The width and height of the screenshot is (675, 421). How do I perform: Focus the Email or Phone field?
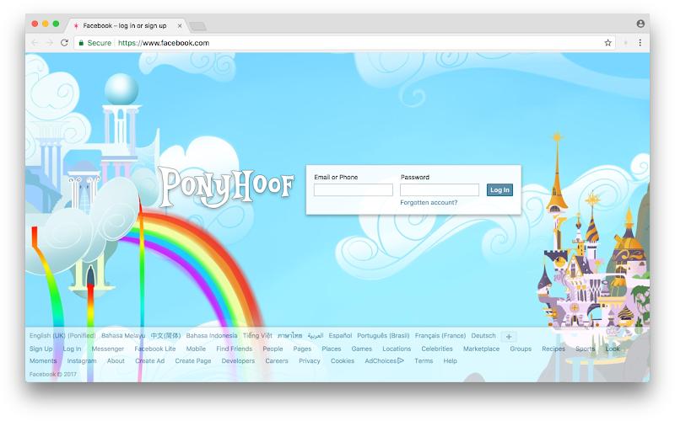tap(354, 190)
